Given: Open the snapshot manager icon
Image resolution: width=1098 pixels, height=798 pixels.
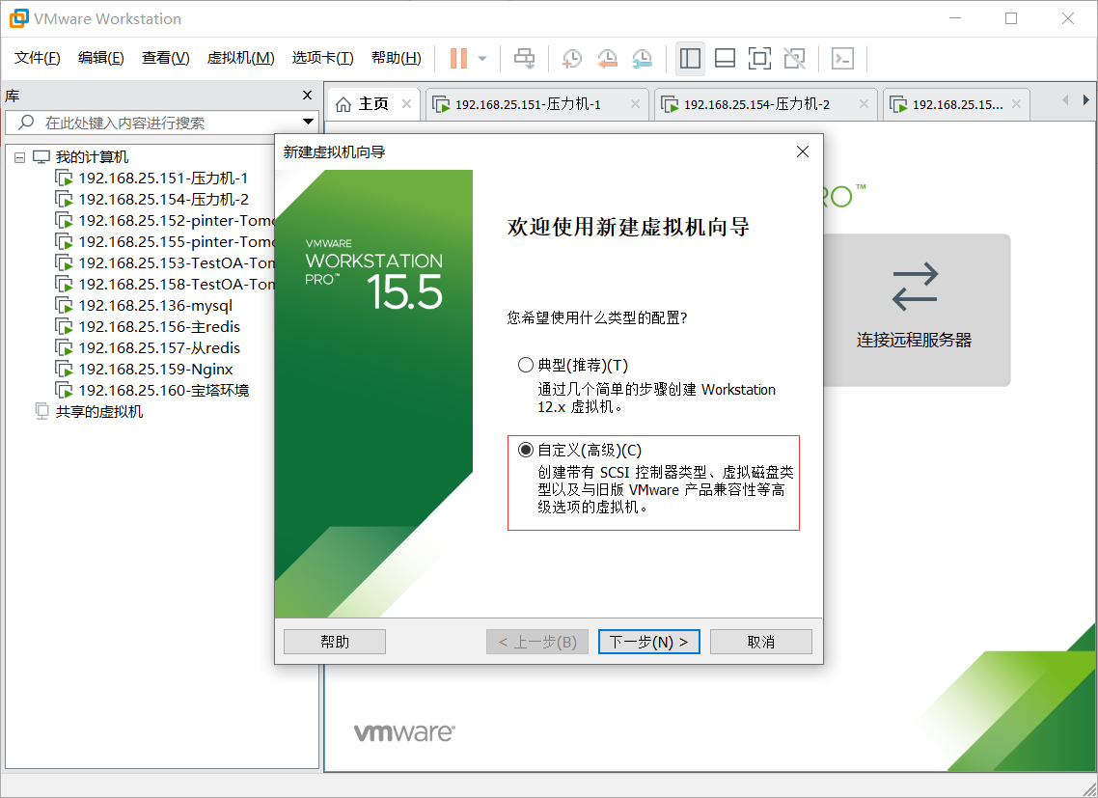Looking at the screenshot, I should point(643,58).
